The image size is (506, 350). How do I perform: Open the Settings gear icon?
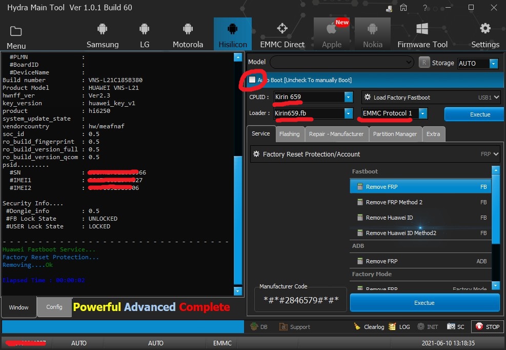485,28
